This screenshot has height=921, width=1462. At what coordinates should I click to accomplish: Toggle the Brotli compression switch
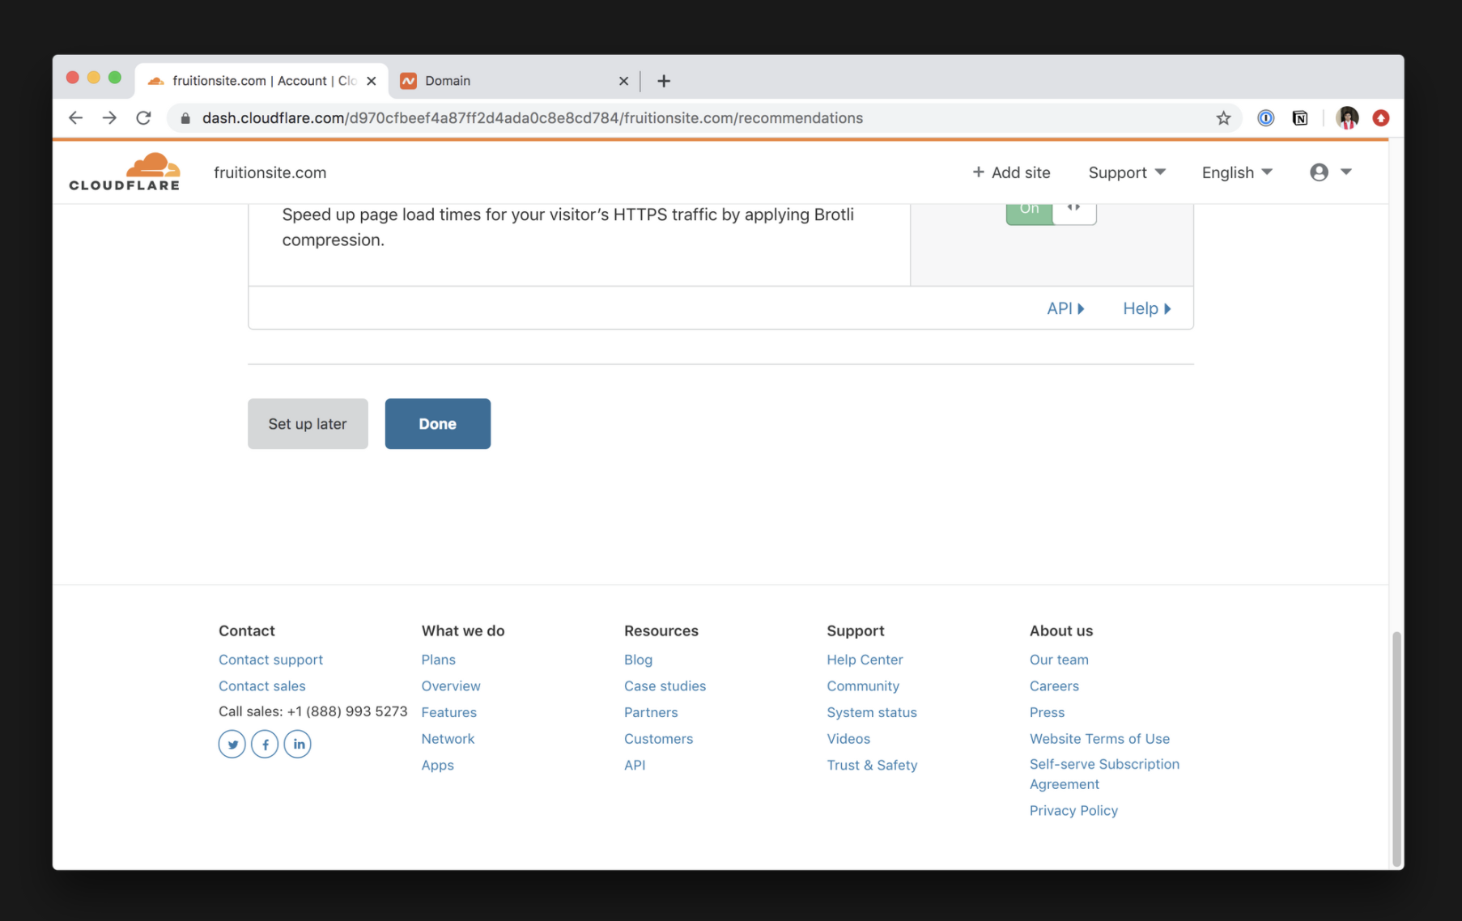coord(1051,210)
